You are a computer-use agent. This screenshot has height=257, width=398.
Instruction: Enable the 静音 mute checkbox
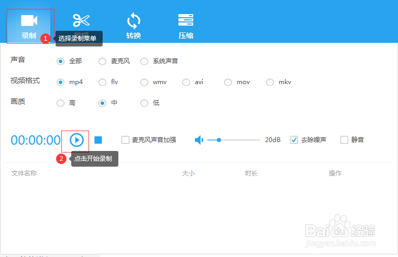pos(344,140)
